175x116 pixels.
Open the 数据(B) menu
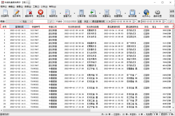(x=28, y=7)
